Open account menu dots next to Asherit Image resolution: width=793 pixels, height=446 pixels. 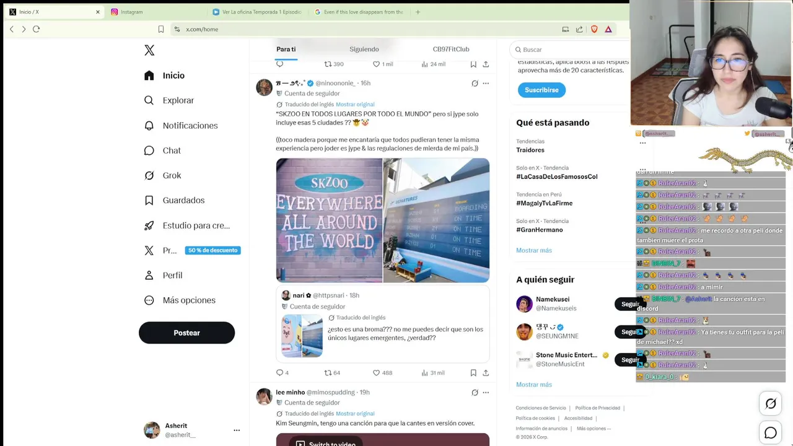click(x=237, y=430)
